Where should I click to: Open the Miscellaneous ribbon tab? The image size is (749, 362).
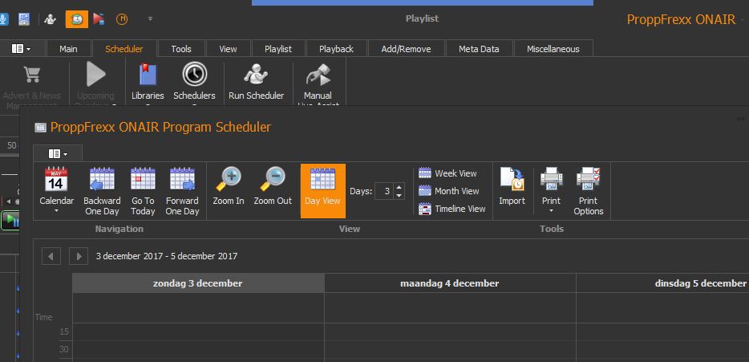point(553,49)
